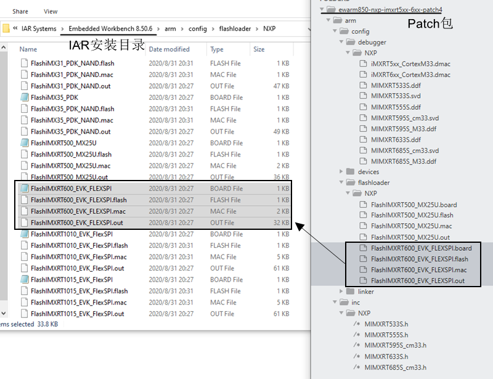This screenshot has width=493, height=379.
Task: Select FlashIMXRT600_EVK_FLEXSPI board file icon
Action: pyautogui.click(x=24, y=189)
